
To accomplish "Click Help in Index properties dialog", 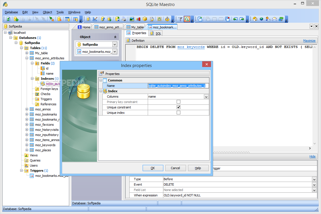I will pyautogui.click(x=198, y=168).
